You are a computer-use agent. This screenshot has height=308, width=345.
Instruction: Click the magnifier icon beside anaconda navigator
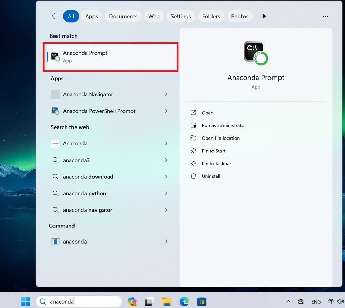[x=56, y=210]
